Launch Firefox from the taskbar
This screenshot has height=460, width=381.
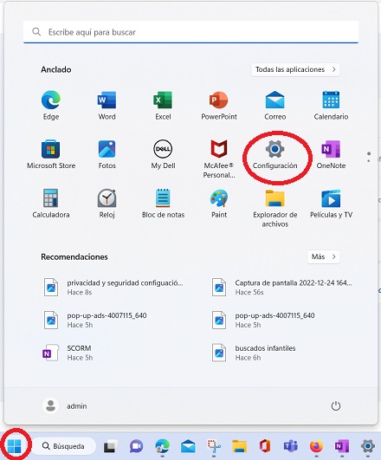316,446
